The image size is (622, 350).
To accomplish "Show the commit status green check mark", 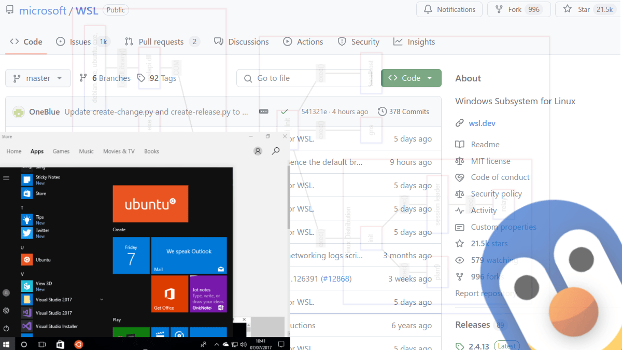I will coord(284,111).
